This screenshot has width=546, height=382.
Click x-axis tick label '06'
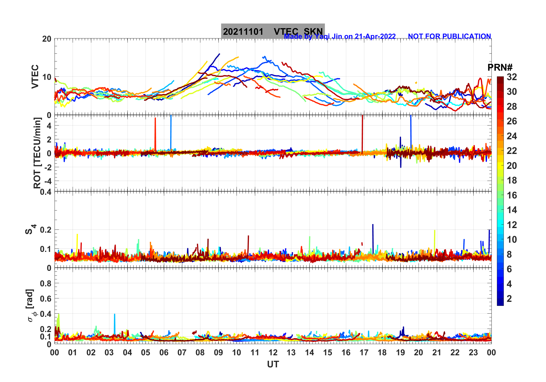[x=164, y=352]
